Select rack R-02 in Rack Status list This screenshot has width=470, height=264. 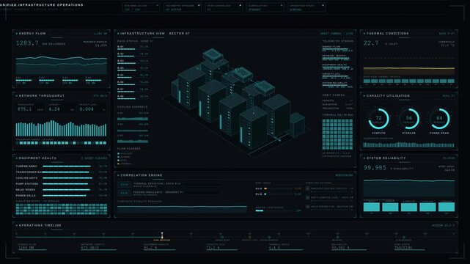[x=133, y=54]
